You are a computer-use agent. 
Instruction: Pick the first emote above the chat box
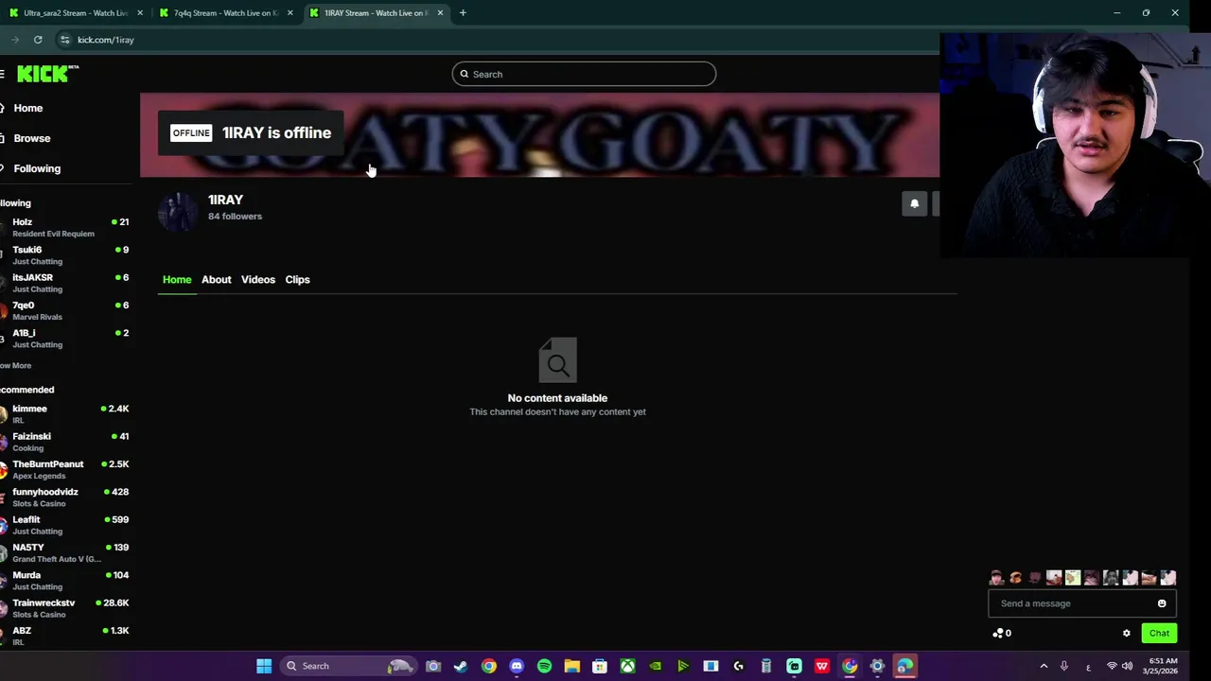point(996,578)
